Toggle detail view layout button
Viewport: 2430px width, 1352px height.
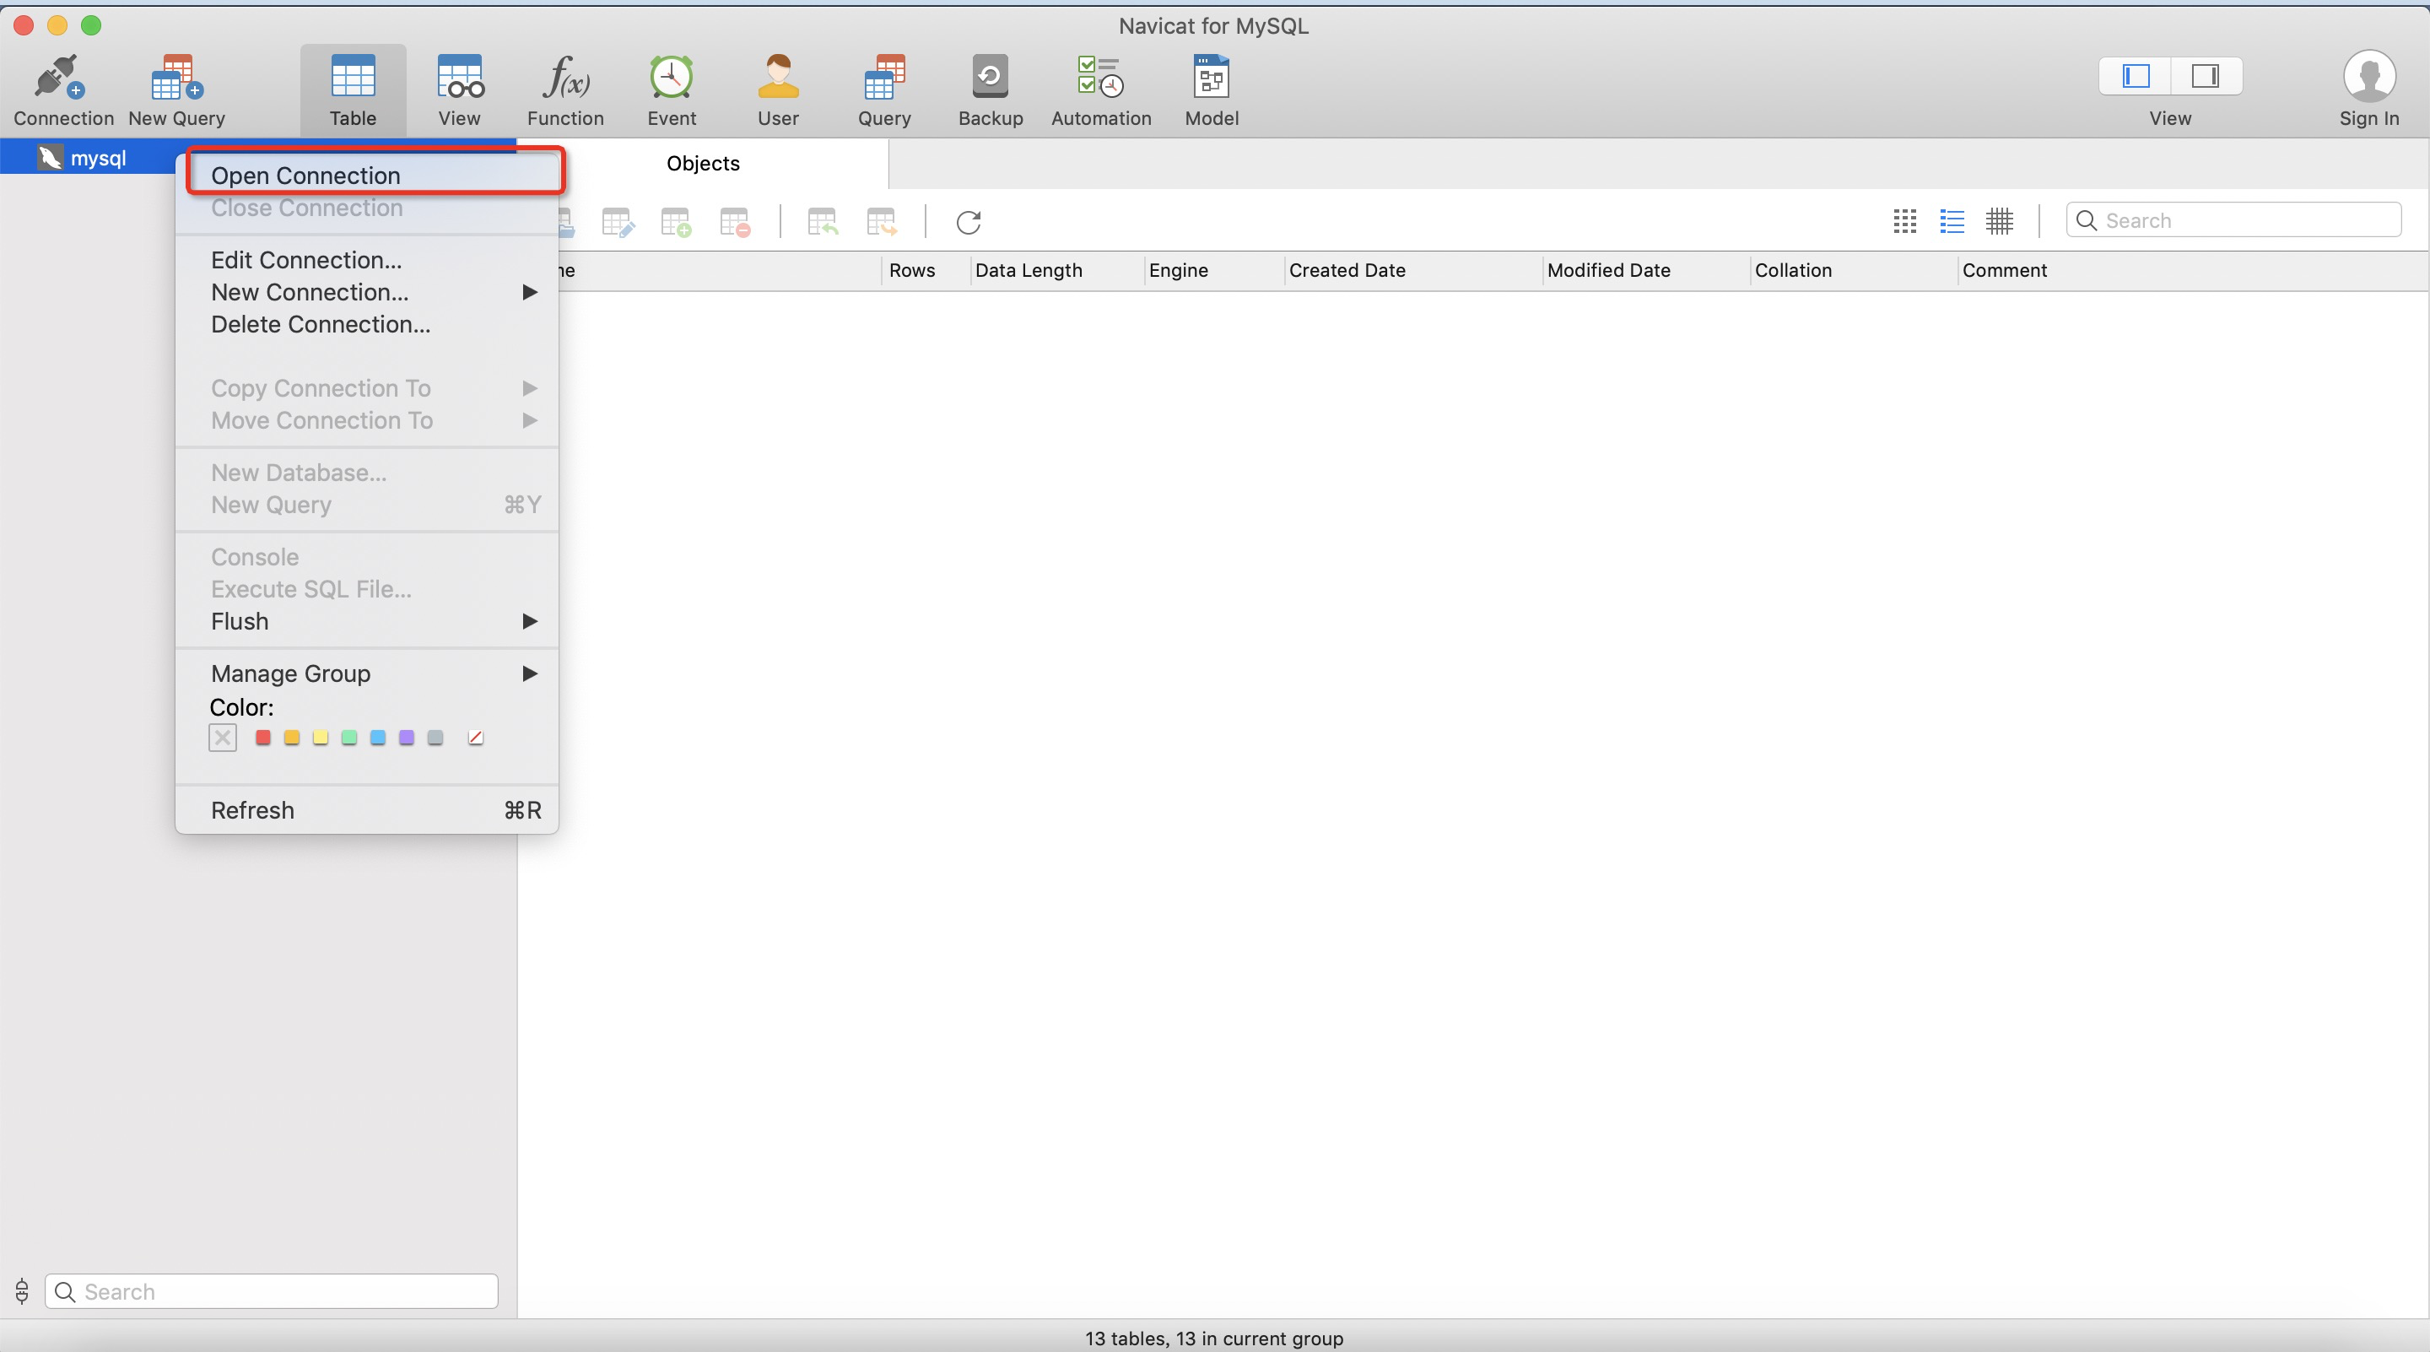pyautogui.click(x=1951, y=219)
